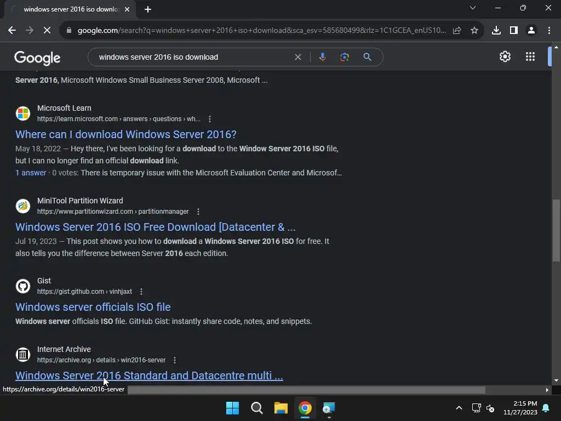This screenshot has width=561, height=421.
Task: Open 'Windows server officials ISO file' result
Action: point(93,307)
